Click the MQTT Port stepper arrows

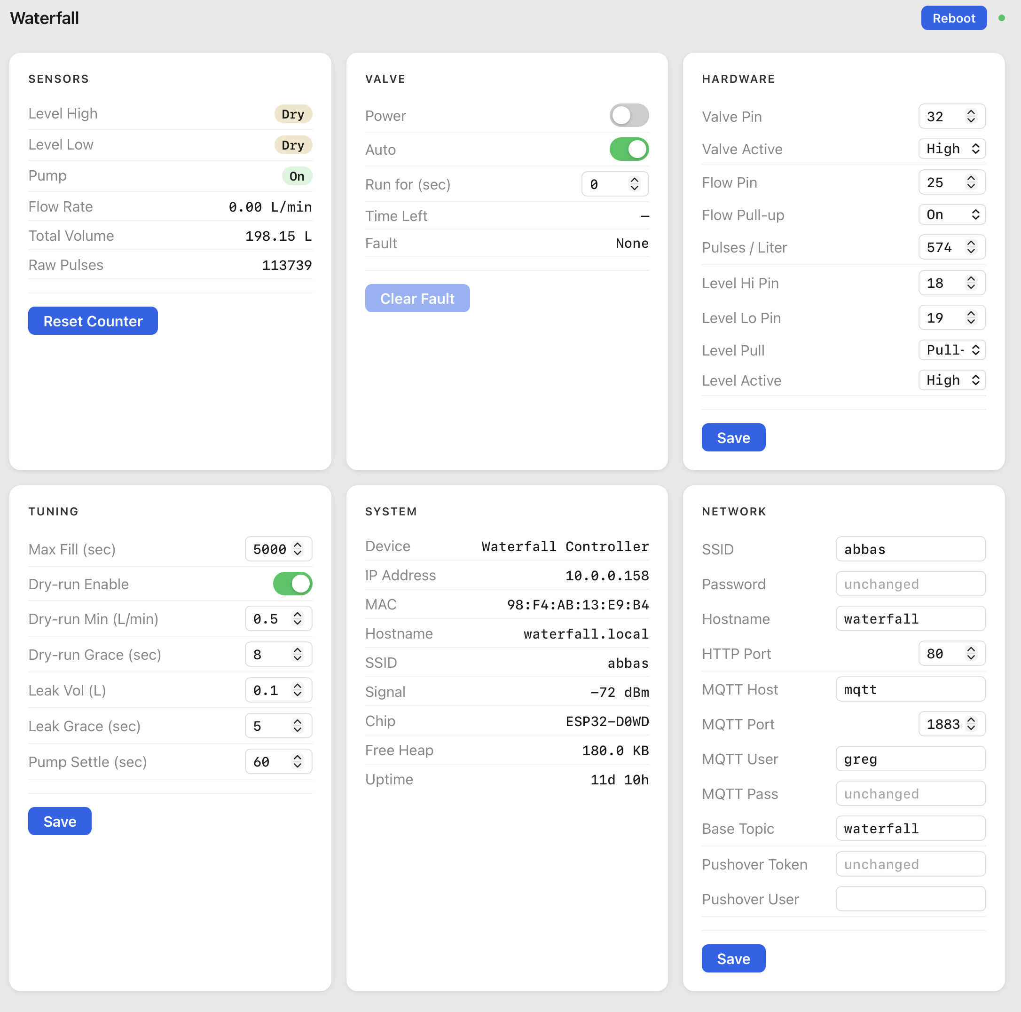point(971,724)
